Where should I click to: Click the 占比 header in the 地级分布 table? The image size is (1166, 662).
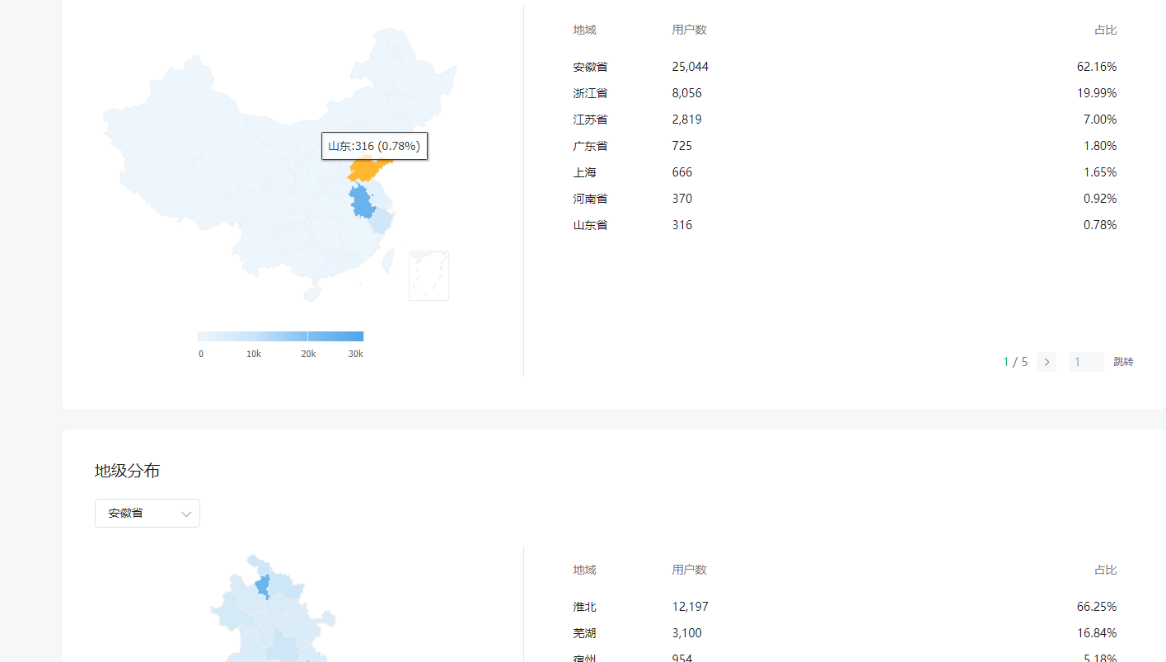[x=1106, y=570]
